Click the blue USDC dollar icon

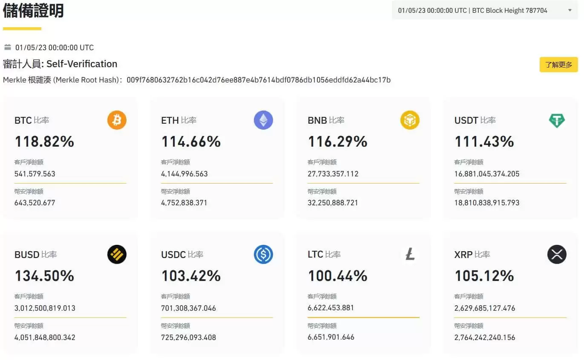pos(263,255)
